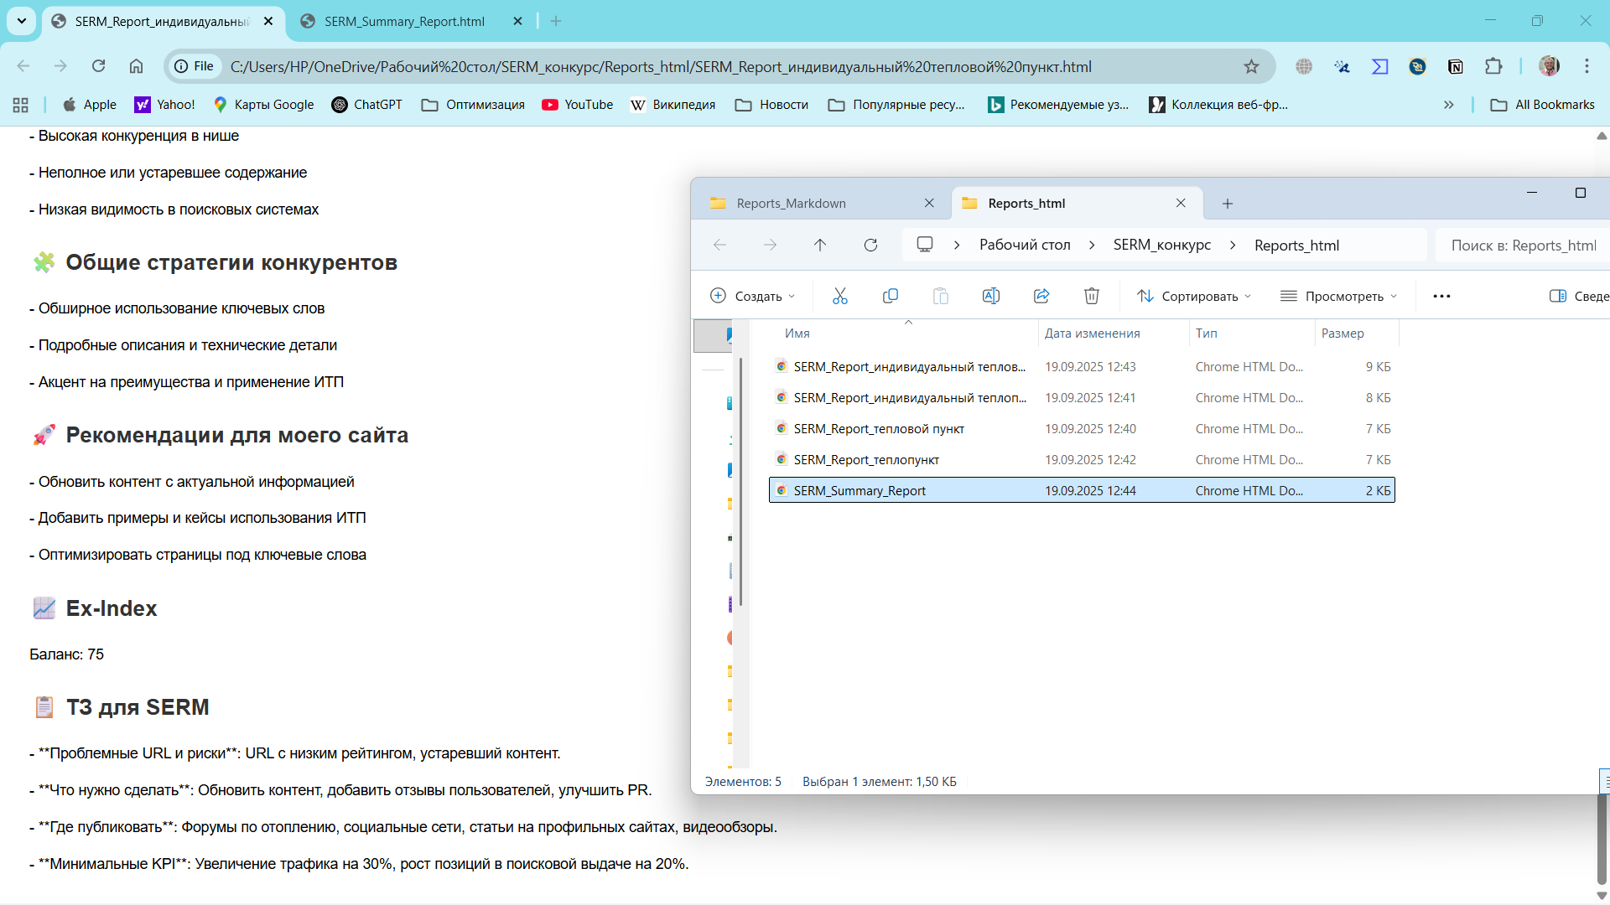Rename the selected file icon
This screenshot has width=1610, height=905.
pyautogui.click(x=991, y=296)
